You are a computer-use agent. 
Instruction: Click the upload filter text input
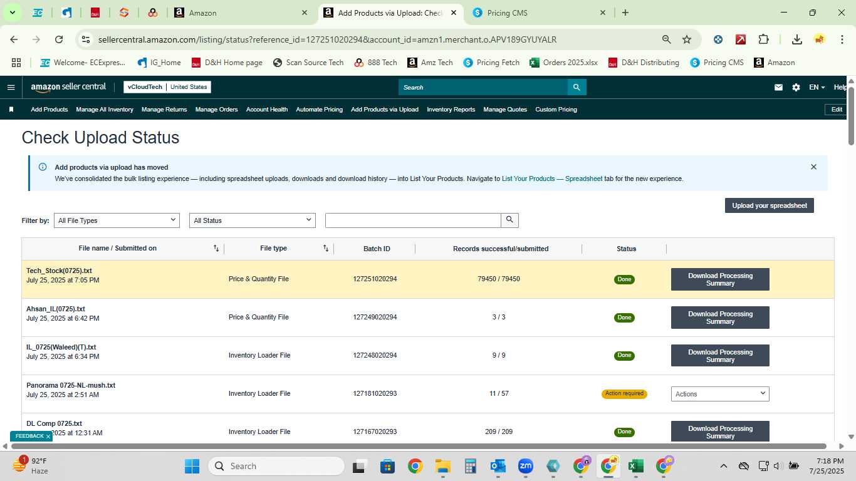click(x=413, y=220)
